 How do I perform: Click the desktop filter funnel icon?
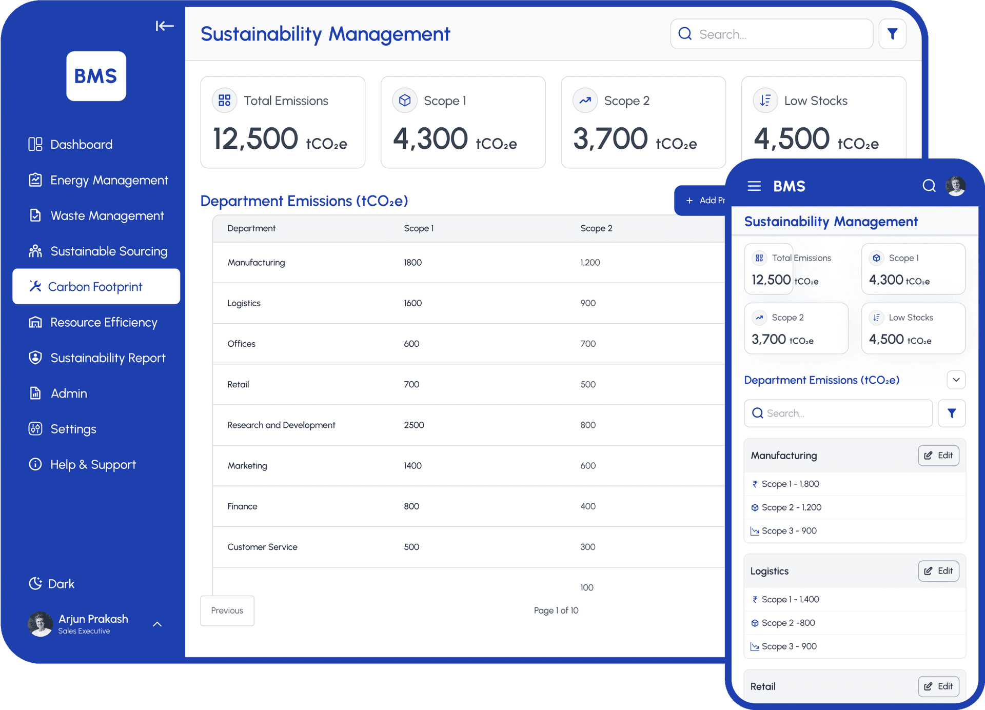click(892, 34)
